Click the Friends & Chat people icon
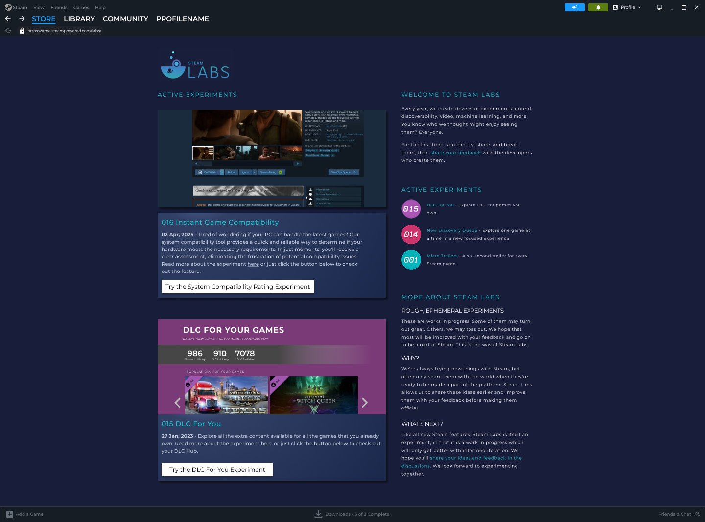Viewport: 705px width, 522px height. [697, 514]
